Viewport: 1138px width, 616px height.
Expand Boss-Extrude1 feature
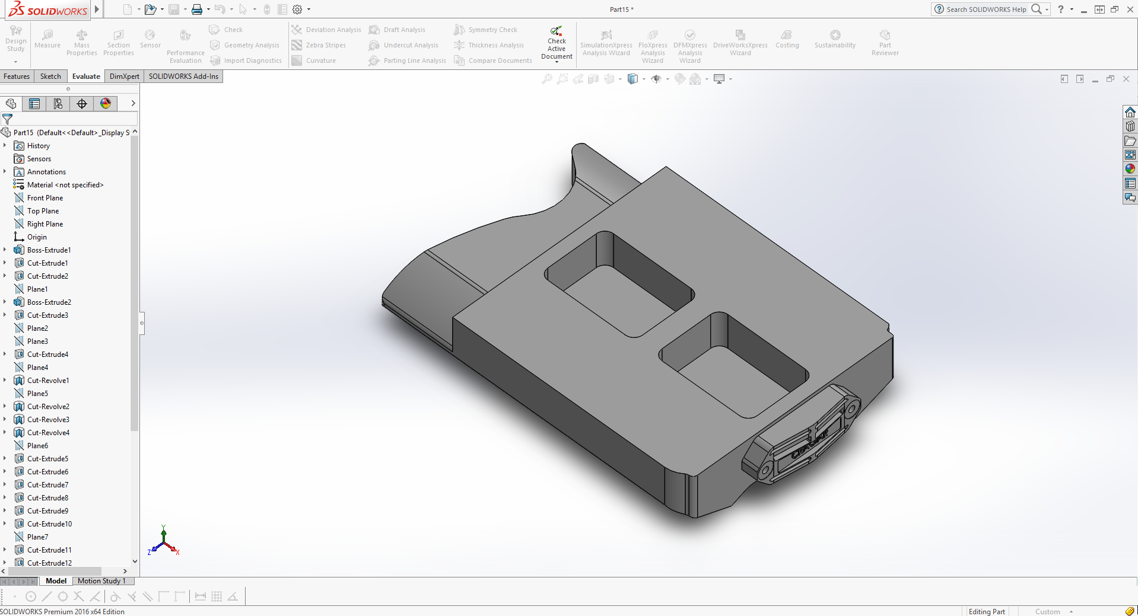[x=5, y=250]
